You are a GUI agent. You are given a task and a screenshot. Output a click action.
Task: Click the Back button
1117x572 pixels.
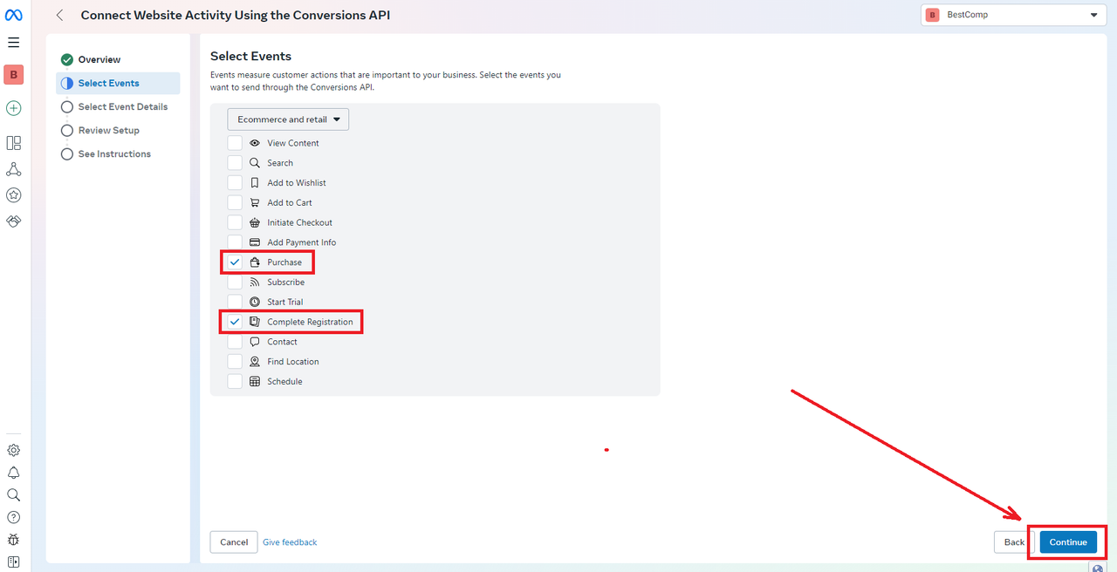tap(1014, 542)
